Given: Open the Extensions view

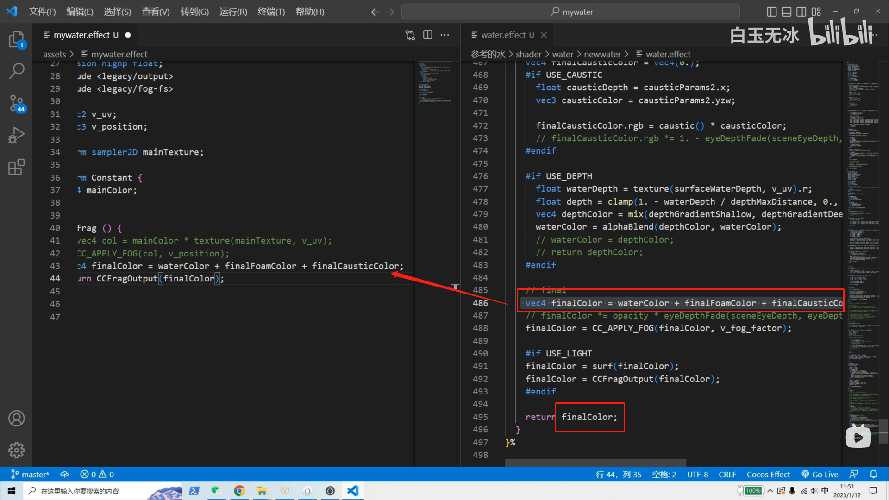Looking at the screenshot, I should click(x=16, y=167).
